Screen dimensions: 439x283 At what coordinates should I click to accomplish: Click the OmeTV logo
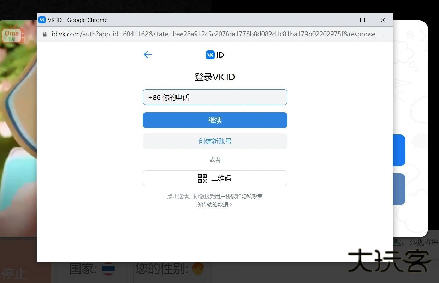pos(12,35)
